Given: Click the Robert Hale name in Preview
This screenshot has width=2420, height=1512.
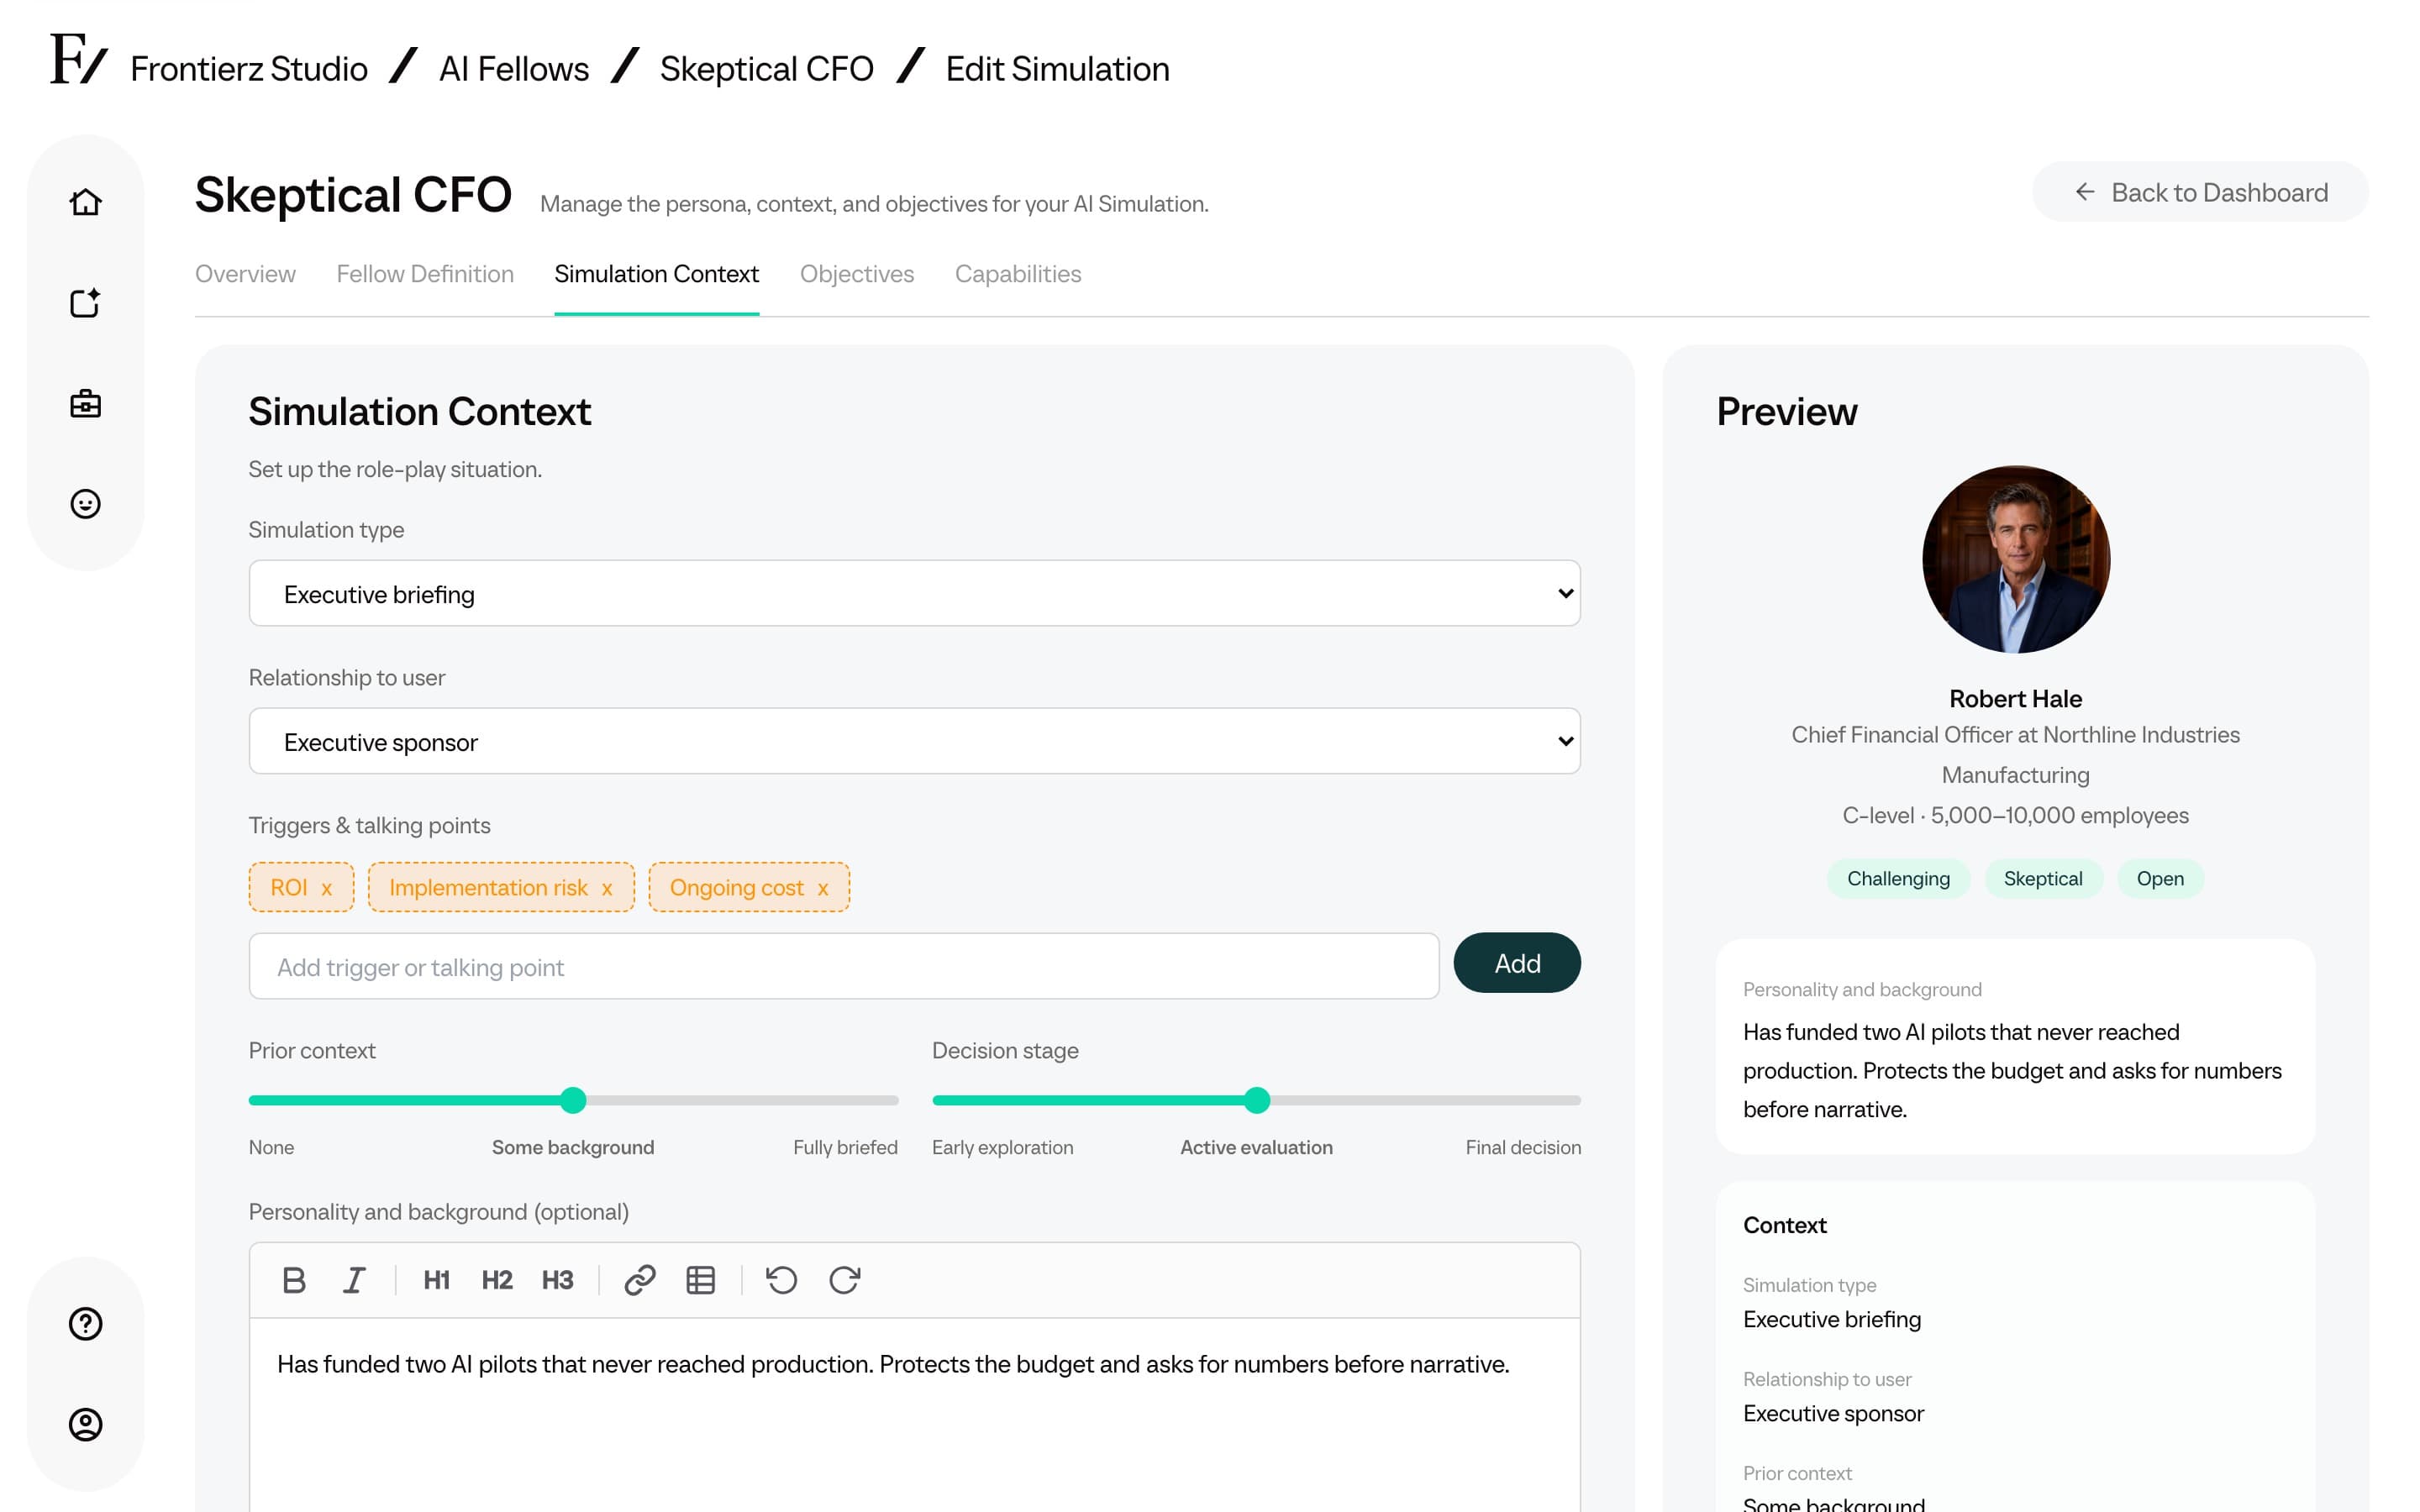Looking at the screenshot, I should [x=2015, y=699].
